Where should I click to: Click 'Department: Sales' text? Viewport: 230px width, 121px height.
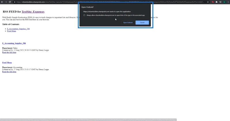point(10,48)
